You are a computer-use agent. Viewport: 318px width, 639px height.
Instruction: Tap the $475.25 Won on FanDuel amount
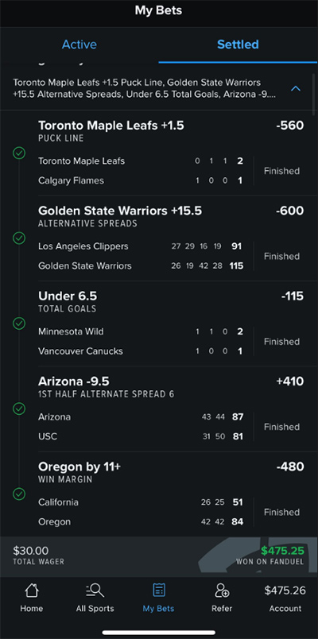282,551
